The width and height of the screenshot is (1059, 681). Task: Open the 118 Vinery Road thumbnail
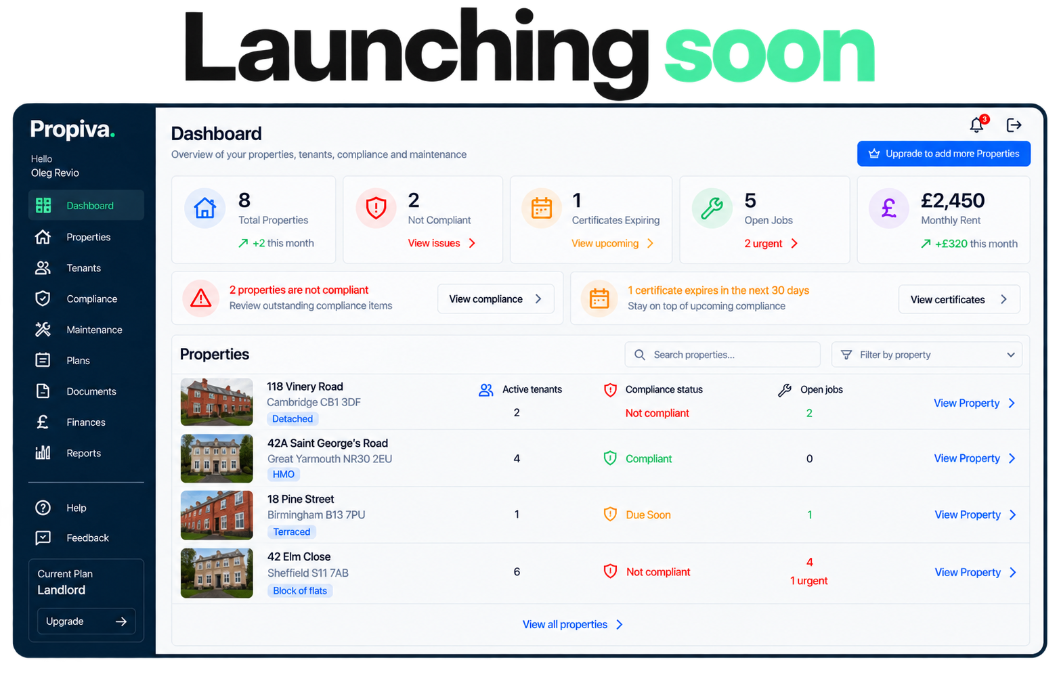217,402
